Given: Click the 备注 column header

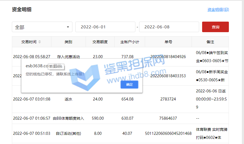Looking at the screenshot, I should point(210,42).
